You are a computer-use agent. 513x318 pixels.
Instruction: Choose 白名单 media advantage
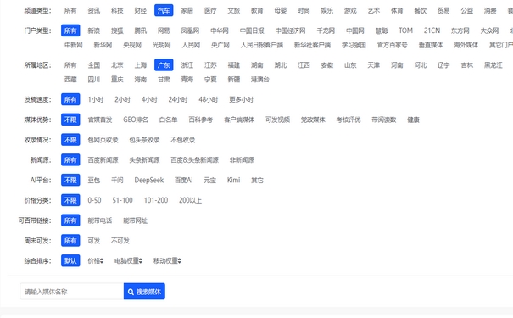tap(169, 120)
